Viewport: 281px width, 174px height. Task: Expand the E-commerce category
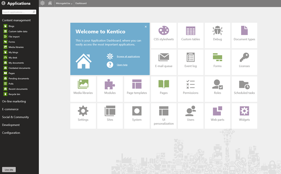[x=10, y=109]
